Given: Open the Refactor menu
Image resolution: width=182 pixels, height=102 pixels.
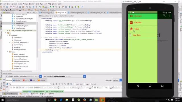Looking at the screenshot, I should (x=32, y=4).
